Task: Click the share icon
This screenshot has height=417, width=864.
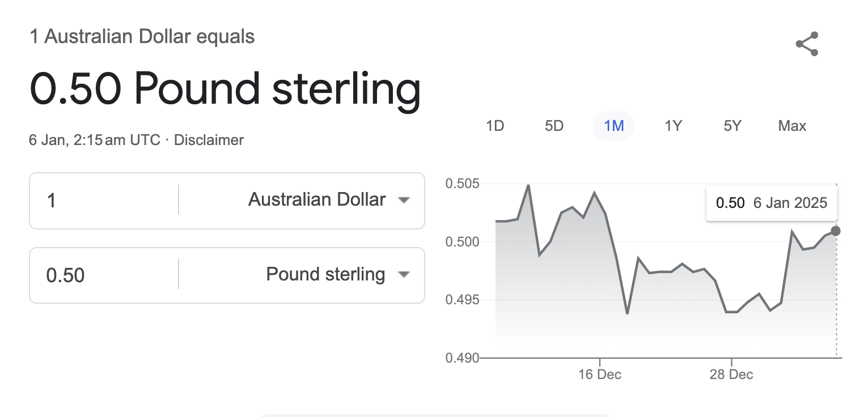Action: click(x=807, y=44)
